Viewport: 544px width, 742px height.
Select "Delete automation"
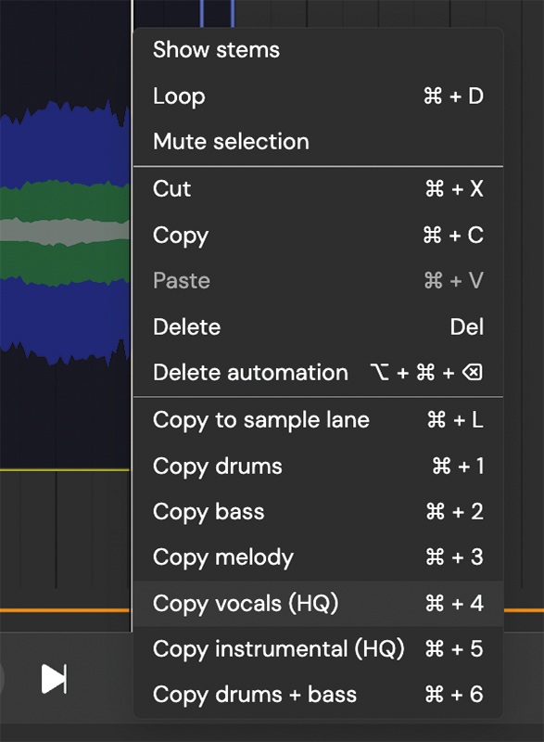tap(250, 373)
